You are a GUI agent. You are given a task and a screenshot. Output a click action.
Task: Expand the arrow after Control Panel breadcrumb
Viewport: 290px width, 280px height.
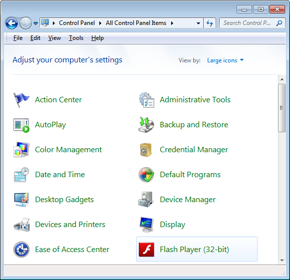click(100, 23)
